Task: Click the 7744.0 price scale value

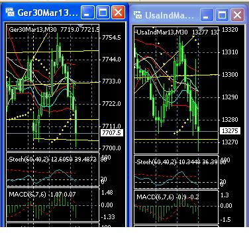Action: point(111,60)
